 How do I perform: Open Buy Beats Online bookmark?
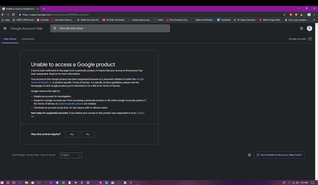62,20
